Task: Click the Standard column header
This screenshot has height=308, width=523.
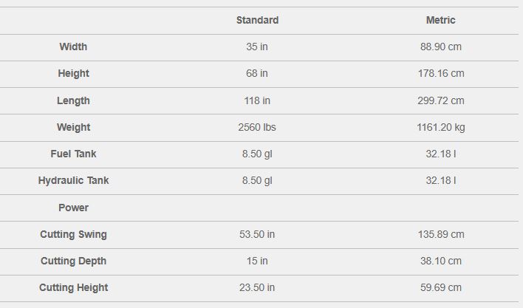Action: 257,20
